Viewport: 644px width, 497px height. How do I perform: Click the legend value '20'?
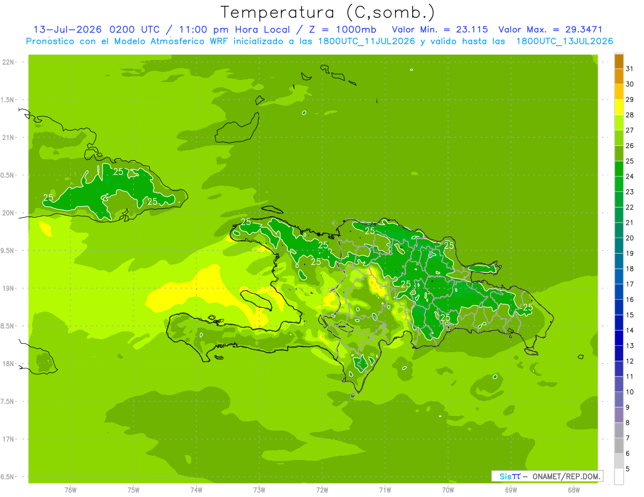pos(630,238)
